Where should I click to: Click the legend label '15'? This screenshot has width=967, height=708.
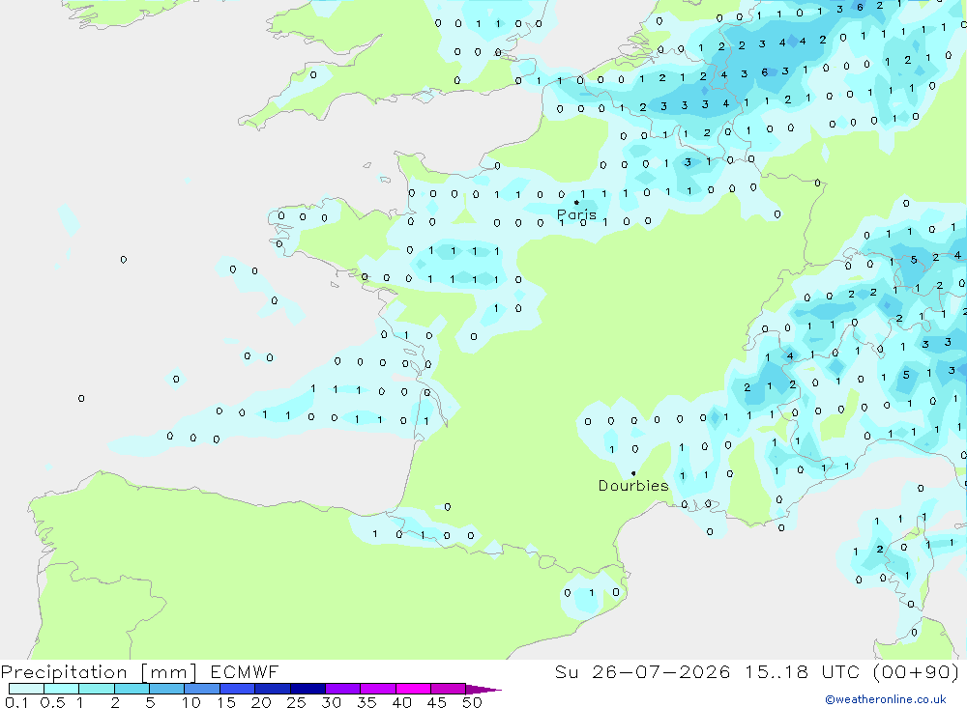226,702
